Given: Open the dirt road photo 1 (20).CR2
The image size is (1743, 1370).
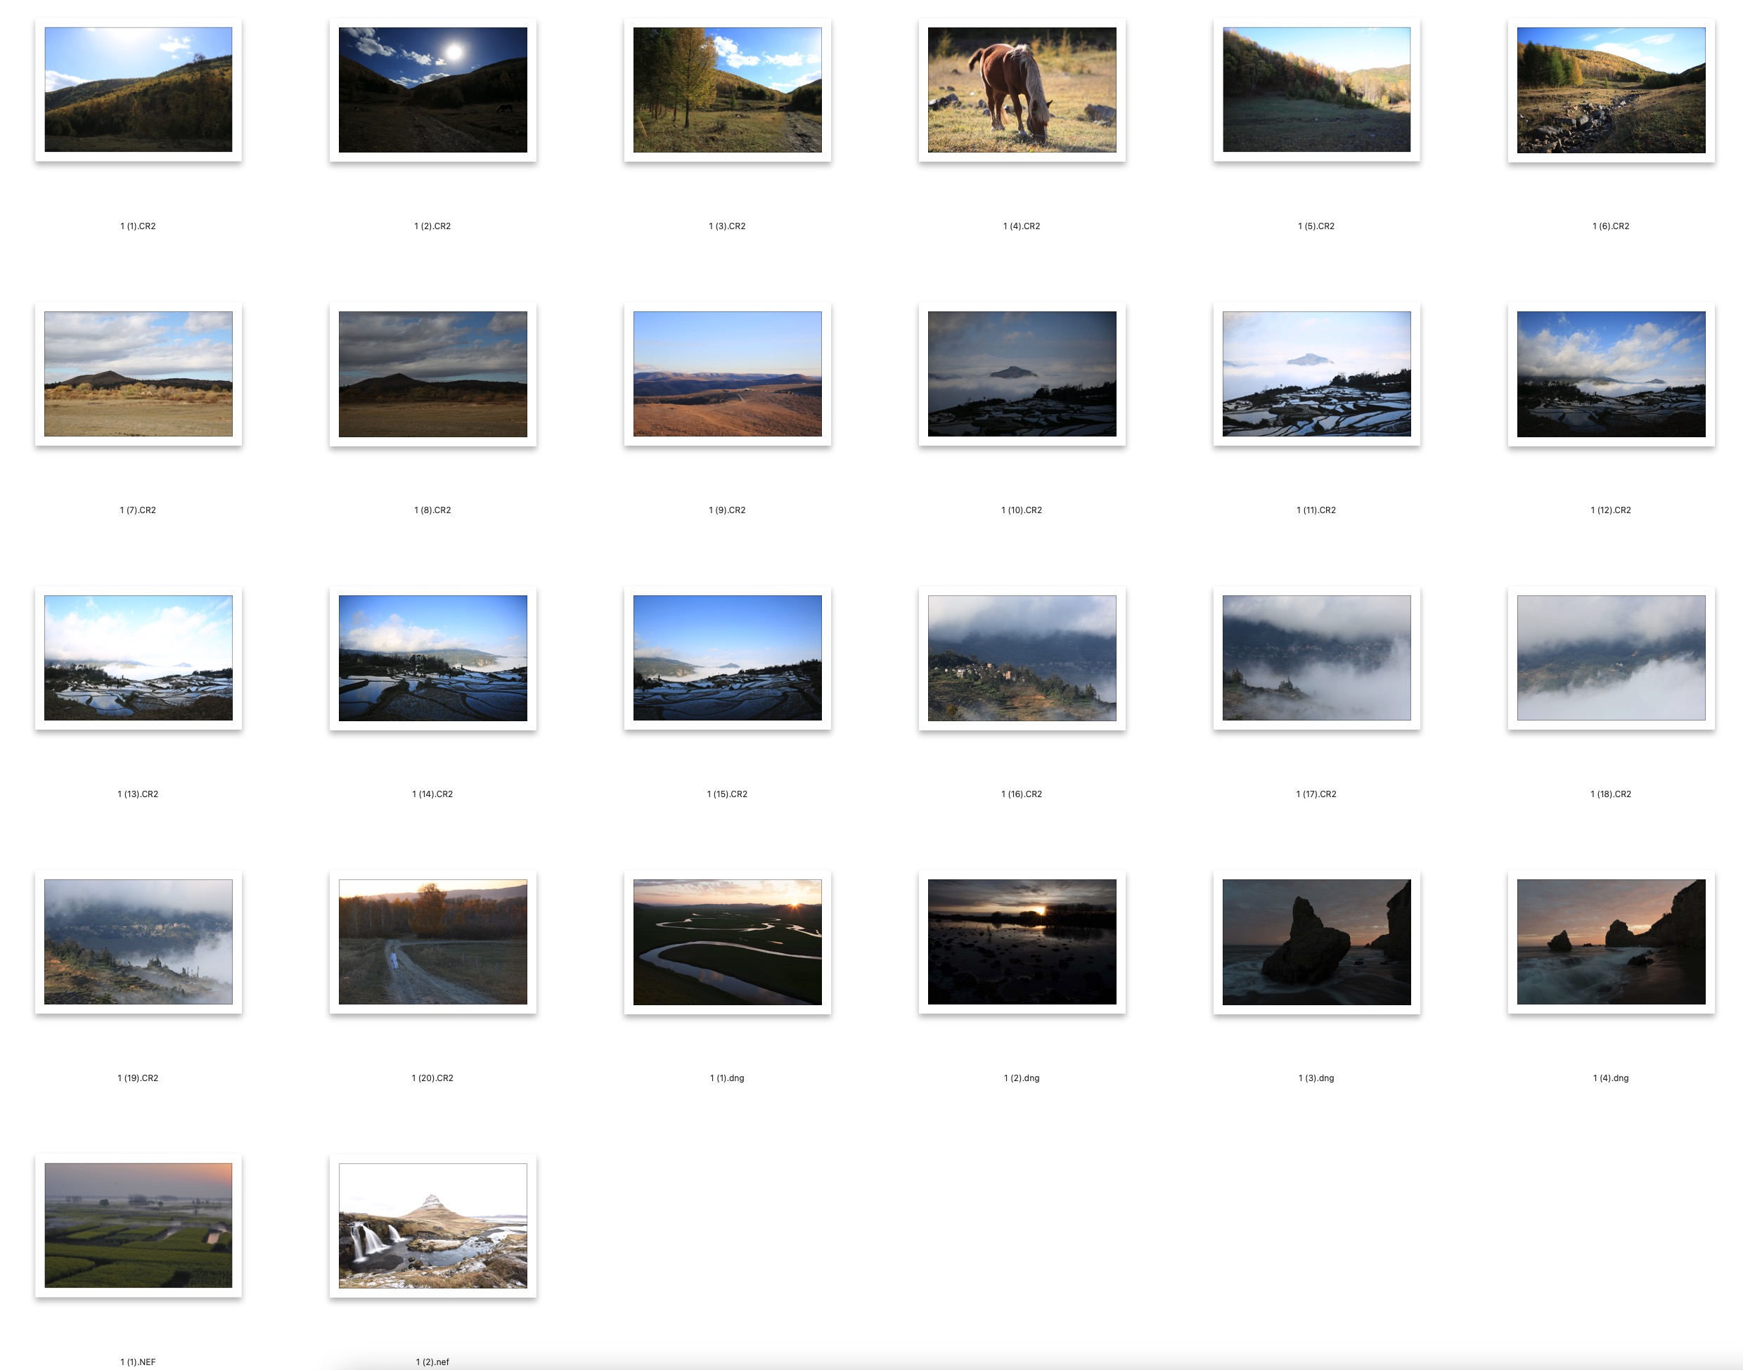Looking at the screenshot, I should tap(432, 942).
